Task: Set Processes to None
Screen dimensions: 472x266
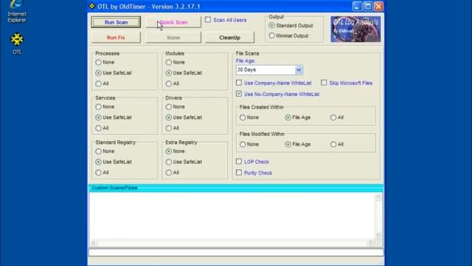Action: 98,62
